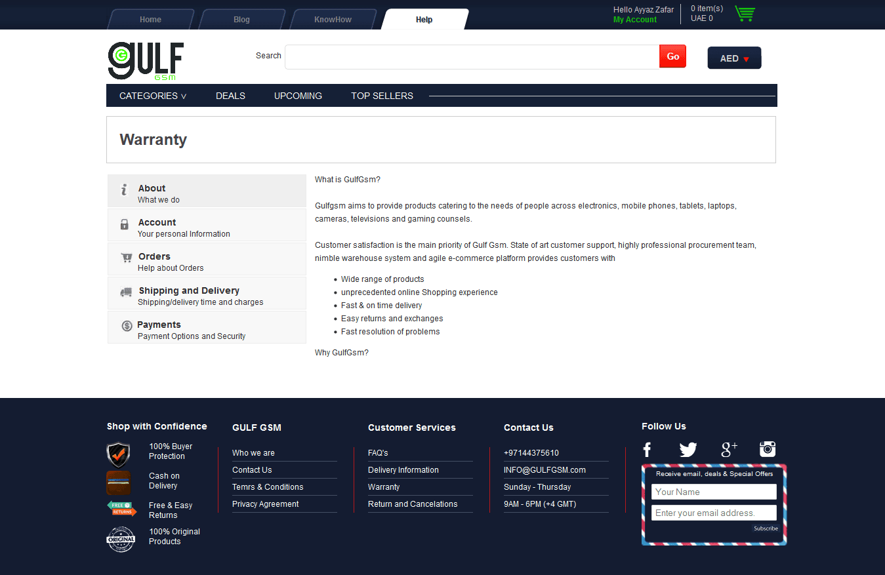
Task: Click the Enter your email address field
Action: pos(714,513)
